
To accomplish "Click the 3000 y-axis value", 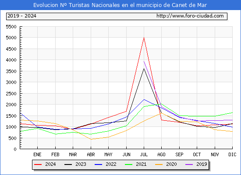I will (x=11, y=82).
